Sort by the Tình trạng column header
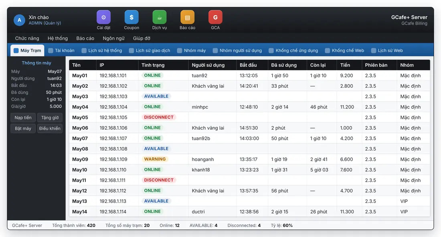Image resolution: width=441 pixels, height=237 pixels. point(153,65)
